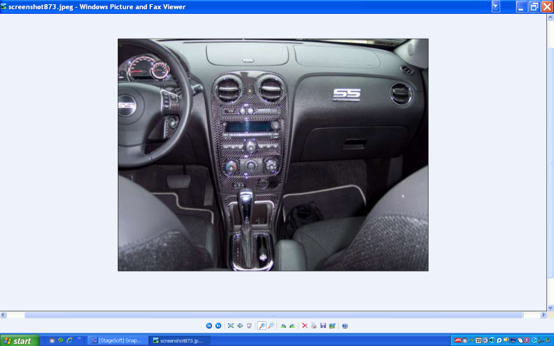Click the car interior photo
Image resolution: width=554 pixels, height=346 pixels.
(x=273, y=154)
